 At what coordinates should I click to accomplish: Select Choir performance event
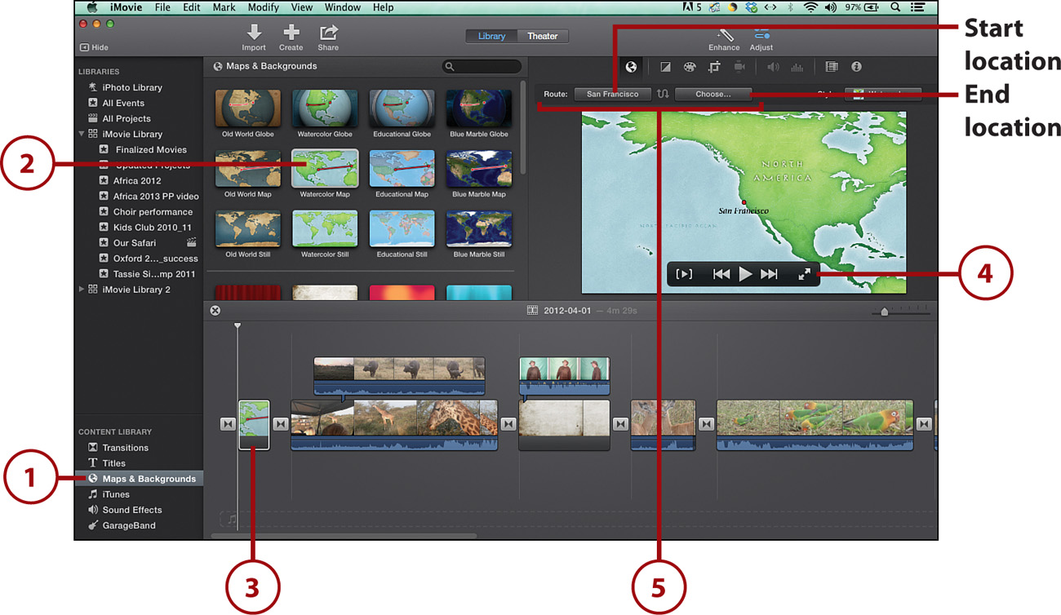152,211
